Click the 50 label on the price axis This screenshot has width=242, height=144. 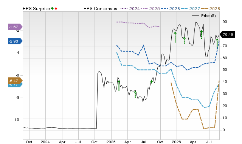[225, 70]
